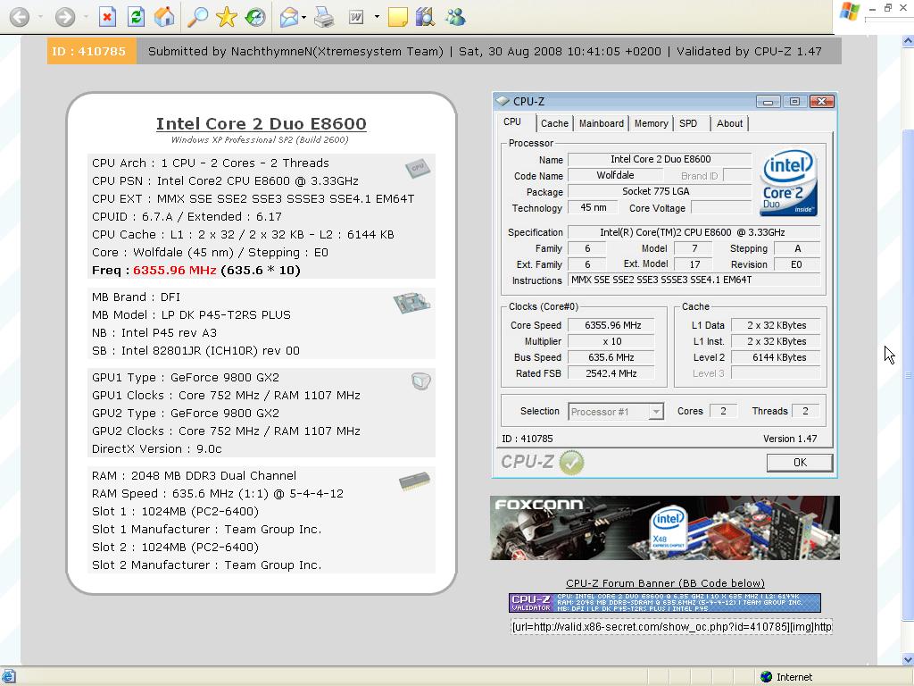This screenshot has height=686, width=914.
Task: Expand the Mail icon dropdown arrow
Action: pos(304,17)
